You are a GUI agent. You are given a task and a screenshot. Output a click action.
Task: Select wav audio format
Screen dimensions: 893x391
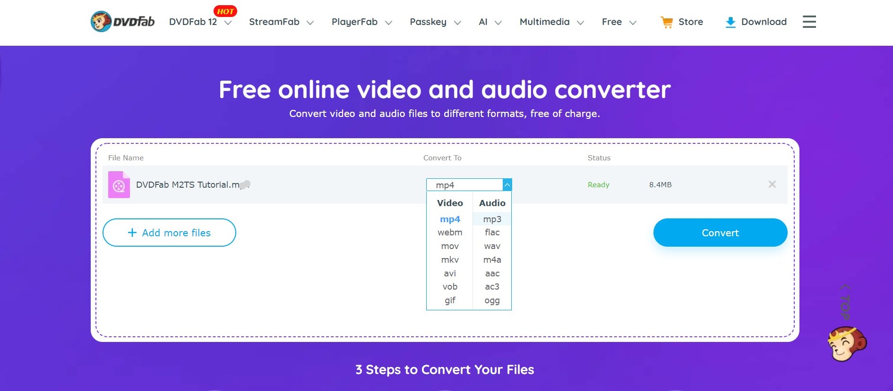point(492,246)
